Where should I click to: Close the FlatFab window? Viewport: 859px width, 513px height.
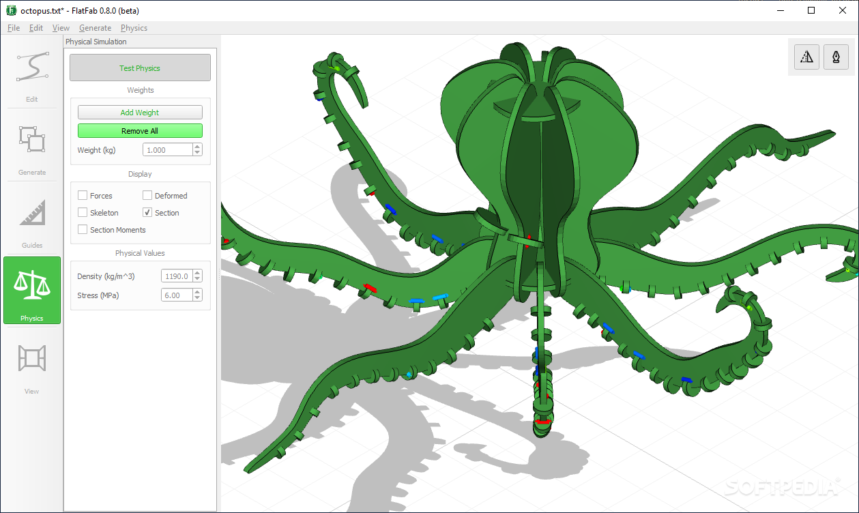pyautogui.click(x=843, y=11)
